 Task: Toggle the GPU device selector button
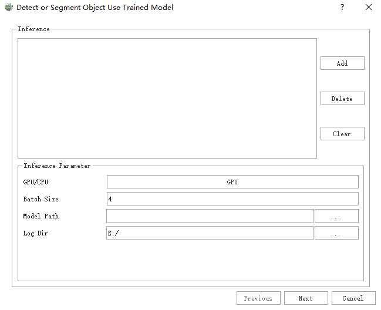[x=232, y=182]
